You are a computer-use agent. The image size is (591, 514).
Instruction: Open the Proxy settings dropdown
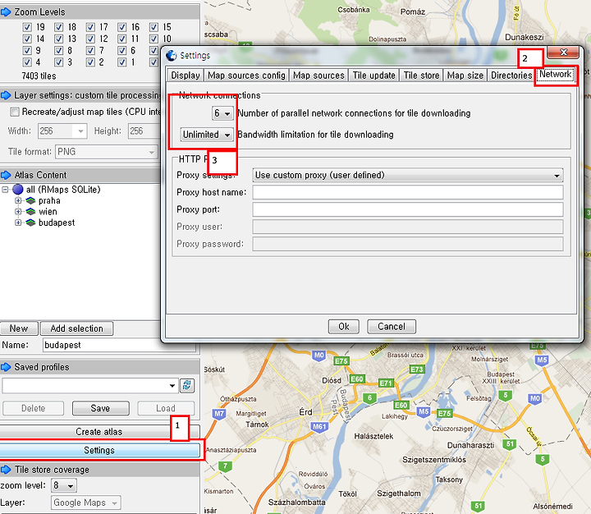pyautogui.click(x=407, y=176)
